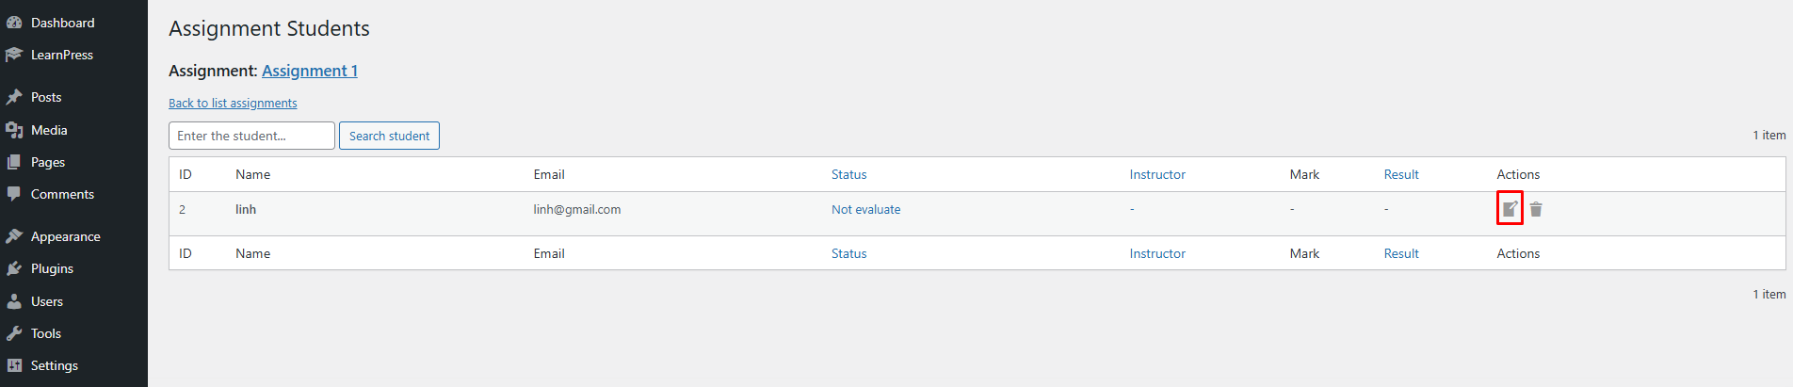Open the Assignment 1 link

[x=310, y=71]
